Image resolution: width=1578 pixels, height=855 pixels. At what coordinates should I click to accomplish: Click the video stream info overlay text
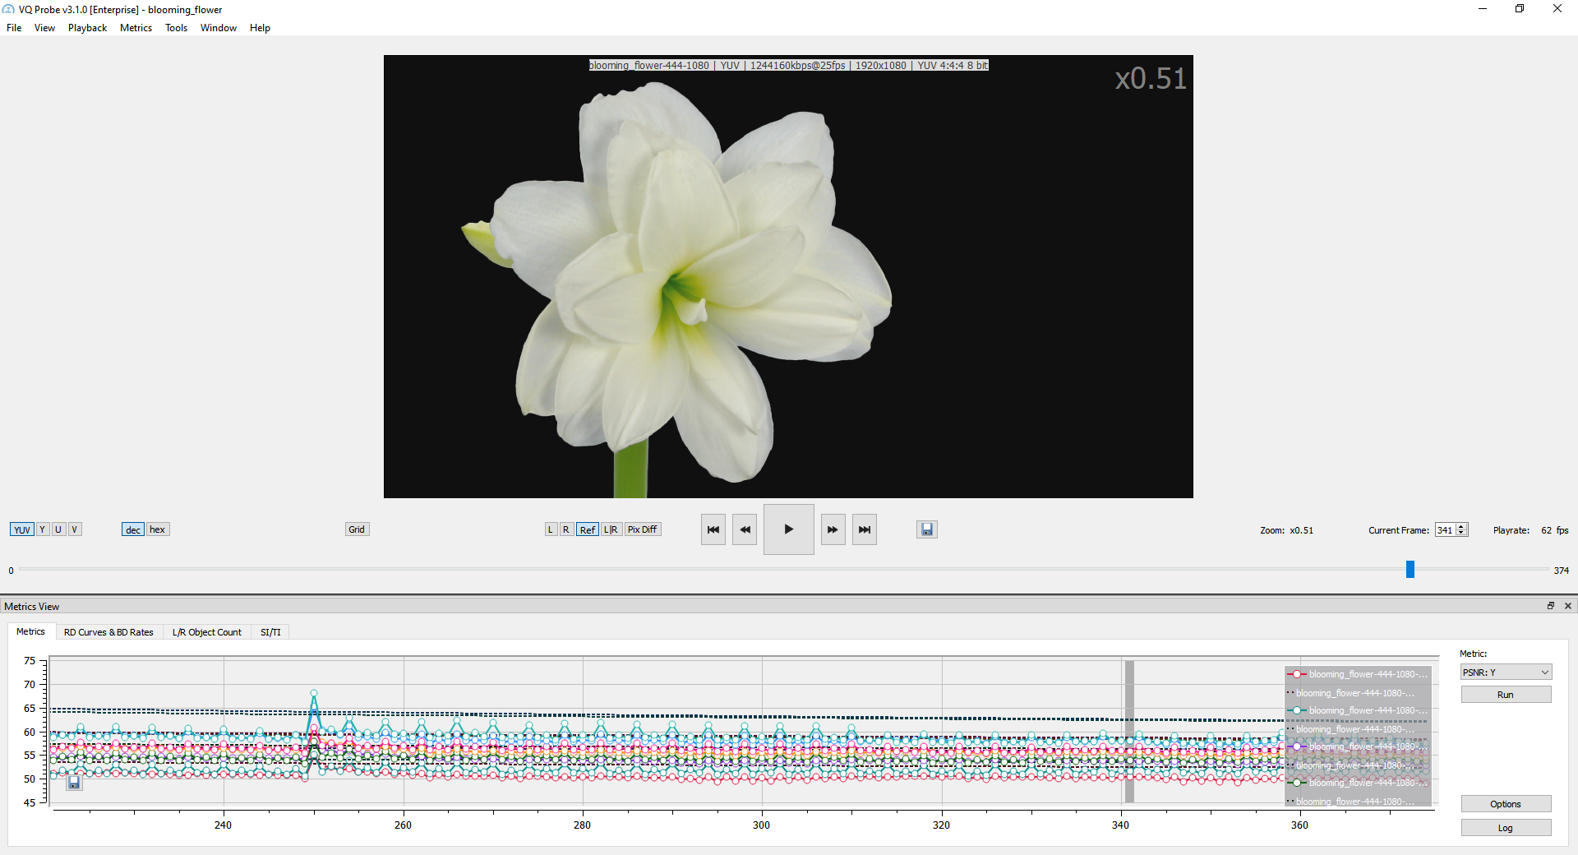click(x=788, y=66)
